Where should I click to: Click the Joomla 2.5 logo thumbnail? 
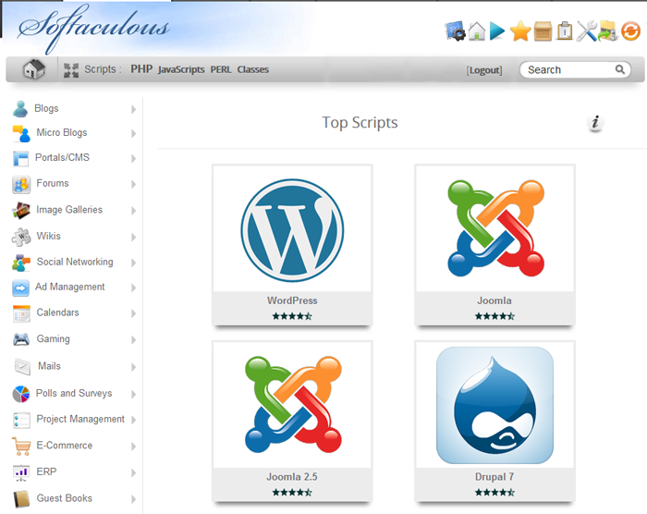point(293,405)
